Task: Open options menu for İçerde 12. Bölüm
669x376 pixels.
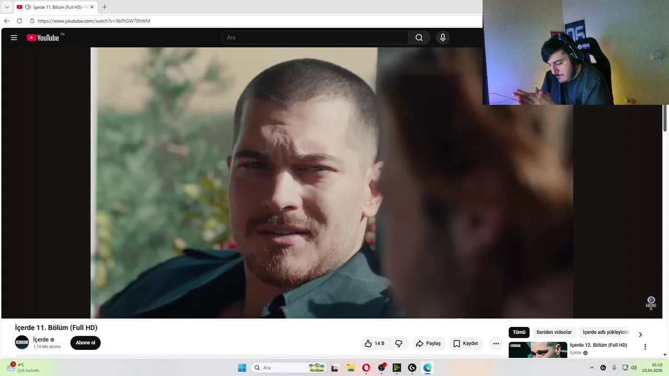Action: 645,347
